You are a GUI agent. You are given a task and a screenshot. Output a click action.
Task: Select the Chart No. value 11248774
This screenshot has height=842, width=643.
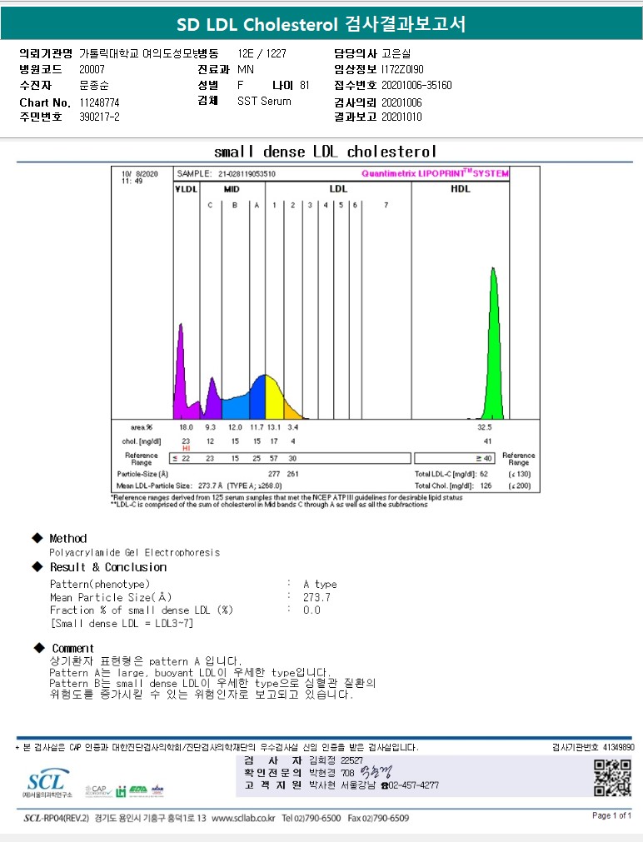tap(99, 102)
